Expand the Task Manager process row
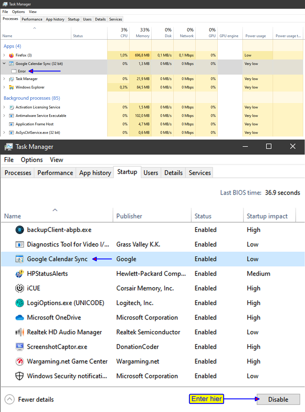This screenshot has height=412, width=305. 4,79
